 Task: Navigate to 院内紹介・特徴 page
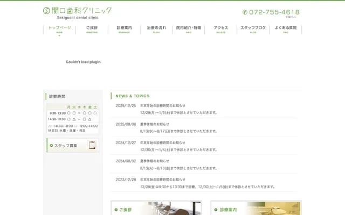click(189, 29)
